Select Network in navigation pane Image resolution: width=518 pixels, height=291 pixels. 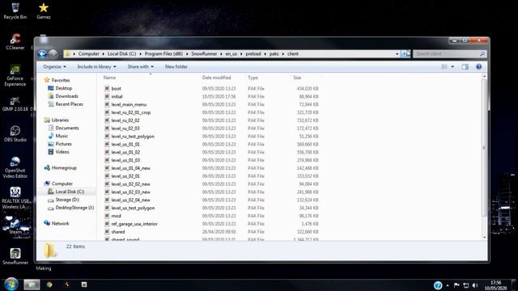pos(57,223)
